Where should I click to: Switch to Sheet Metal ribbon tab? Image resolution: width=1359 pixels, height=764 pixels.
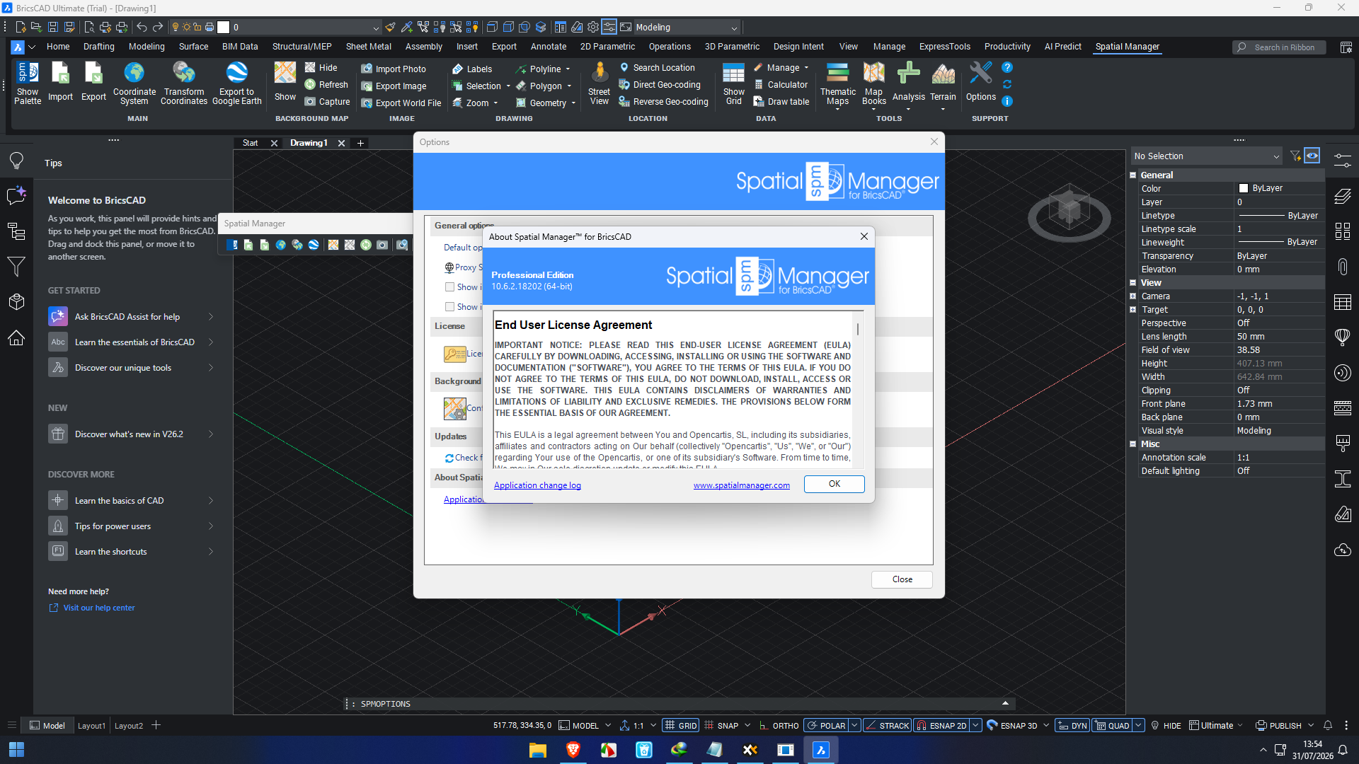pos(368,47)
